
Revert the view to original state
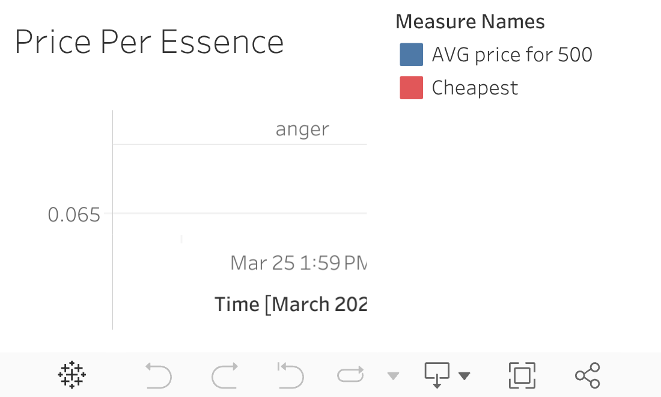tap(290, 375)
